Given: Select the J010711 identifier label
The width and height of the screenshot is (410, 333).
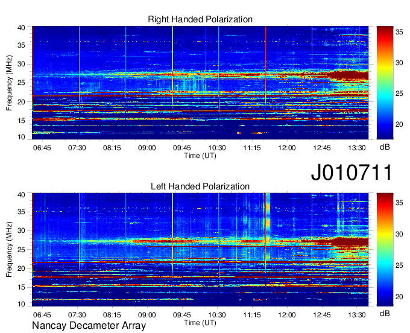Looking at the screenshot, I should (352, 172).
